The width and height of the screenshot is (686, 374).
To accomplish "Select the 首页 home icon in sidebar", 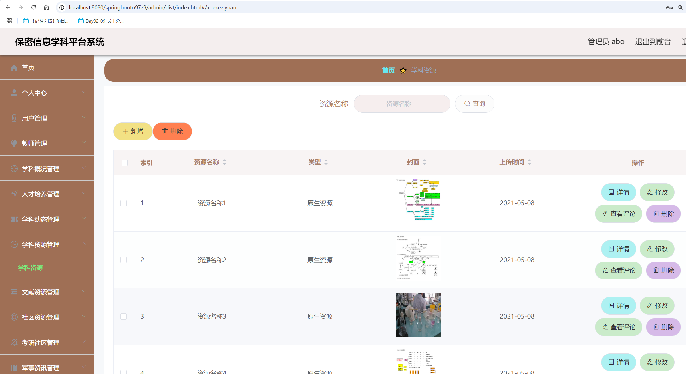I will (14, 67).
